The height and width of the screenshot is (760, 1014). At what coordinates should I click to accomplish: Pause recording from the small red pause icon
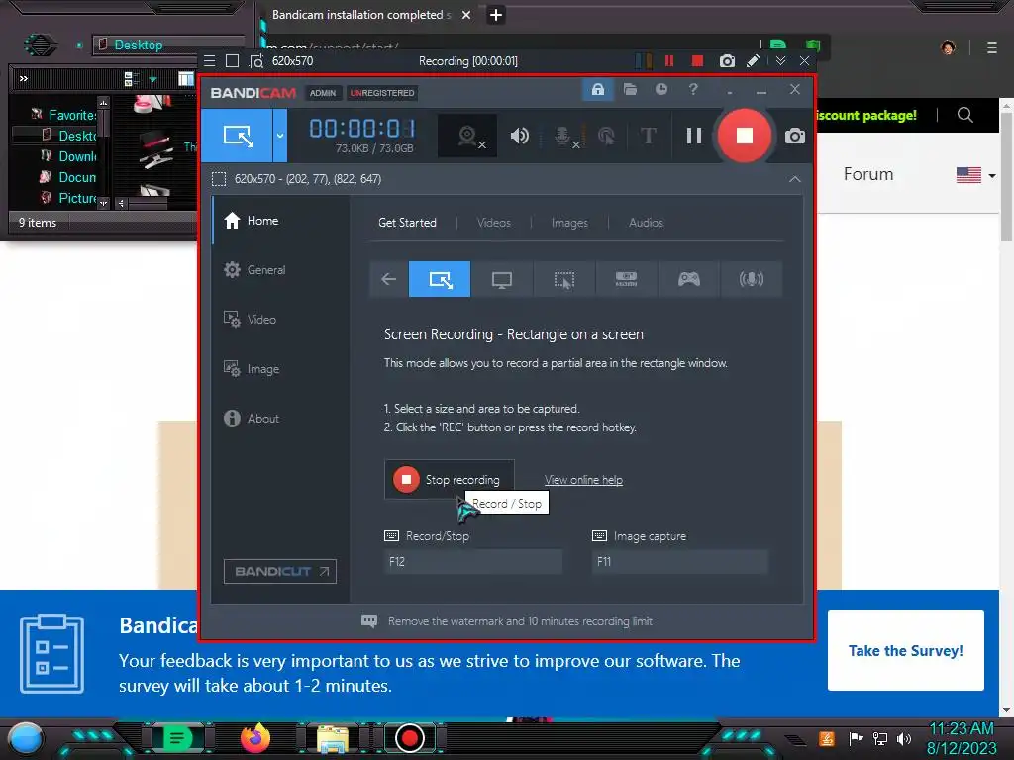(669, 60)
